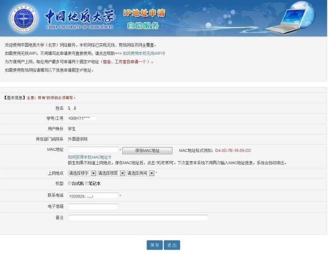Click the 联系电话 phone input field
The width and height of the screenshot is (328, 254).
pos(93,196)
